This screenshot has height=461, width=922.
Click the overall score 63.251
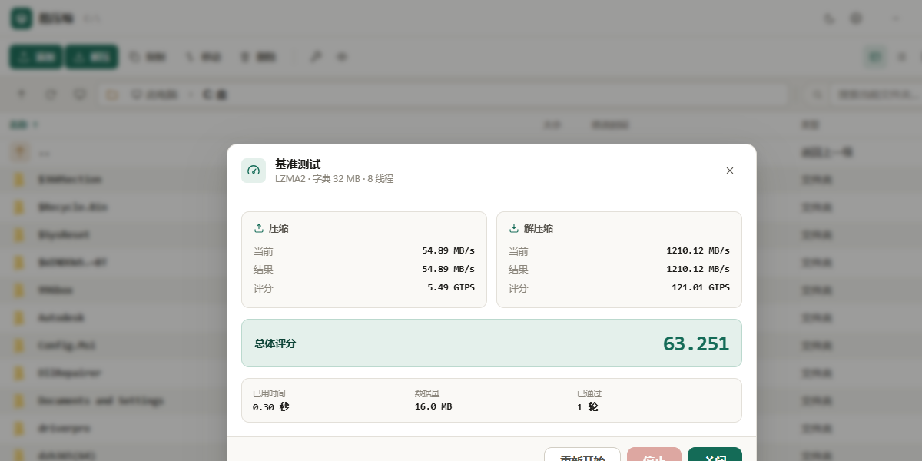click(x=696, y=343)
